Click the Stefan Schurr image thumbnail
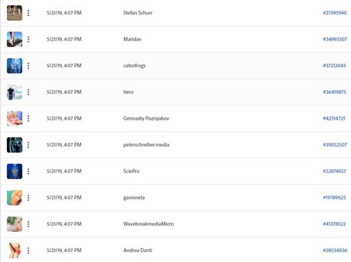Viewport: 351px width, 262px height. 15,13
